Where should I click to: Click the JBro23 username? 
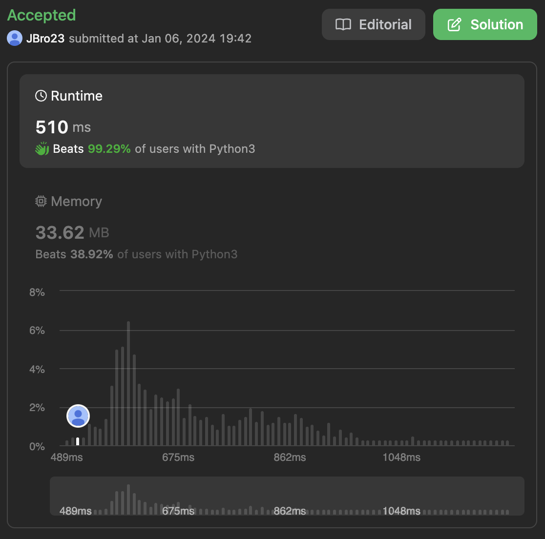point(47,38)
